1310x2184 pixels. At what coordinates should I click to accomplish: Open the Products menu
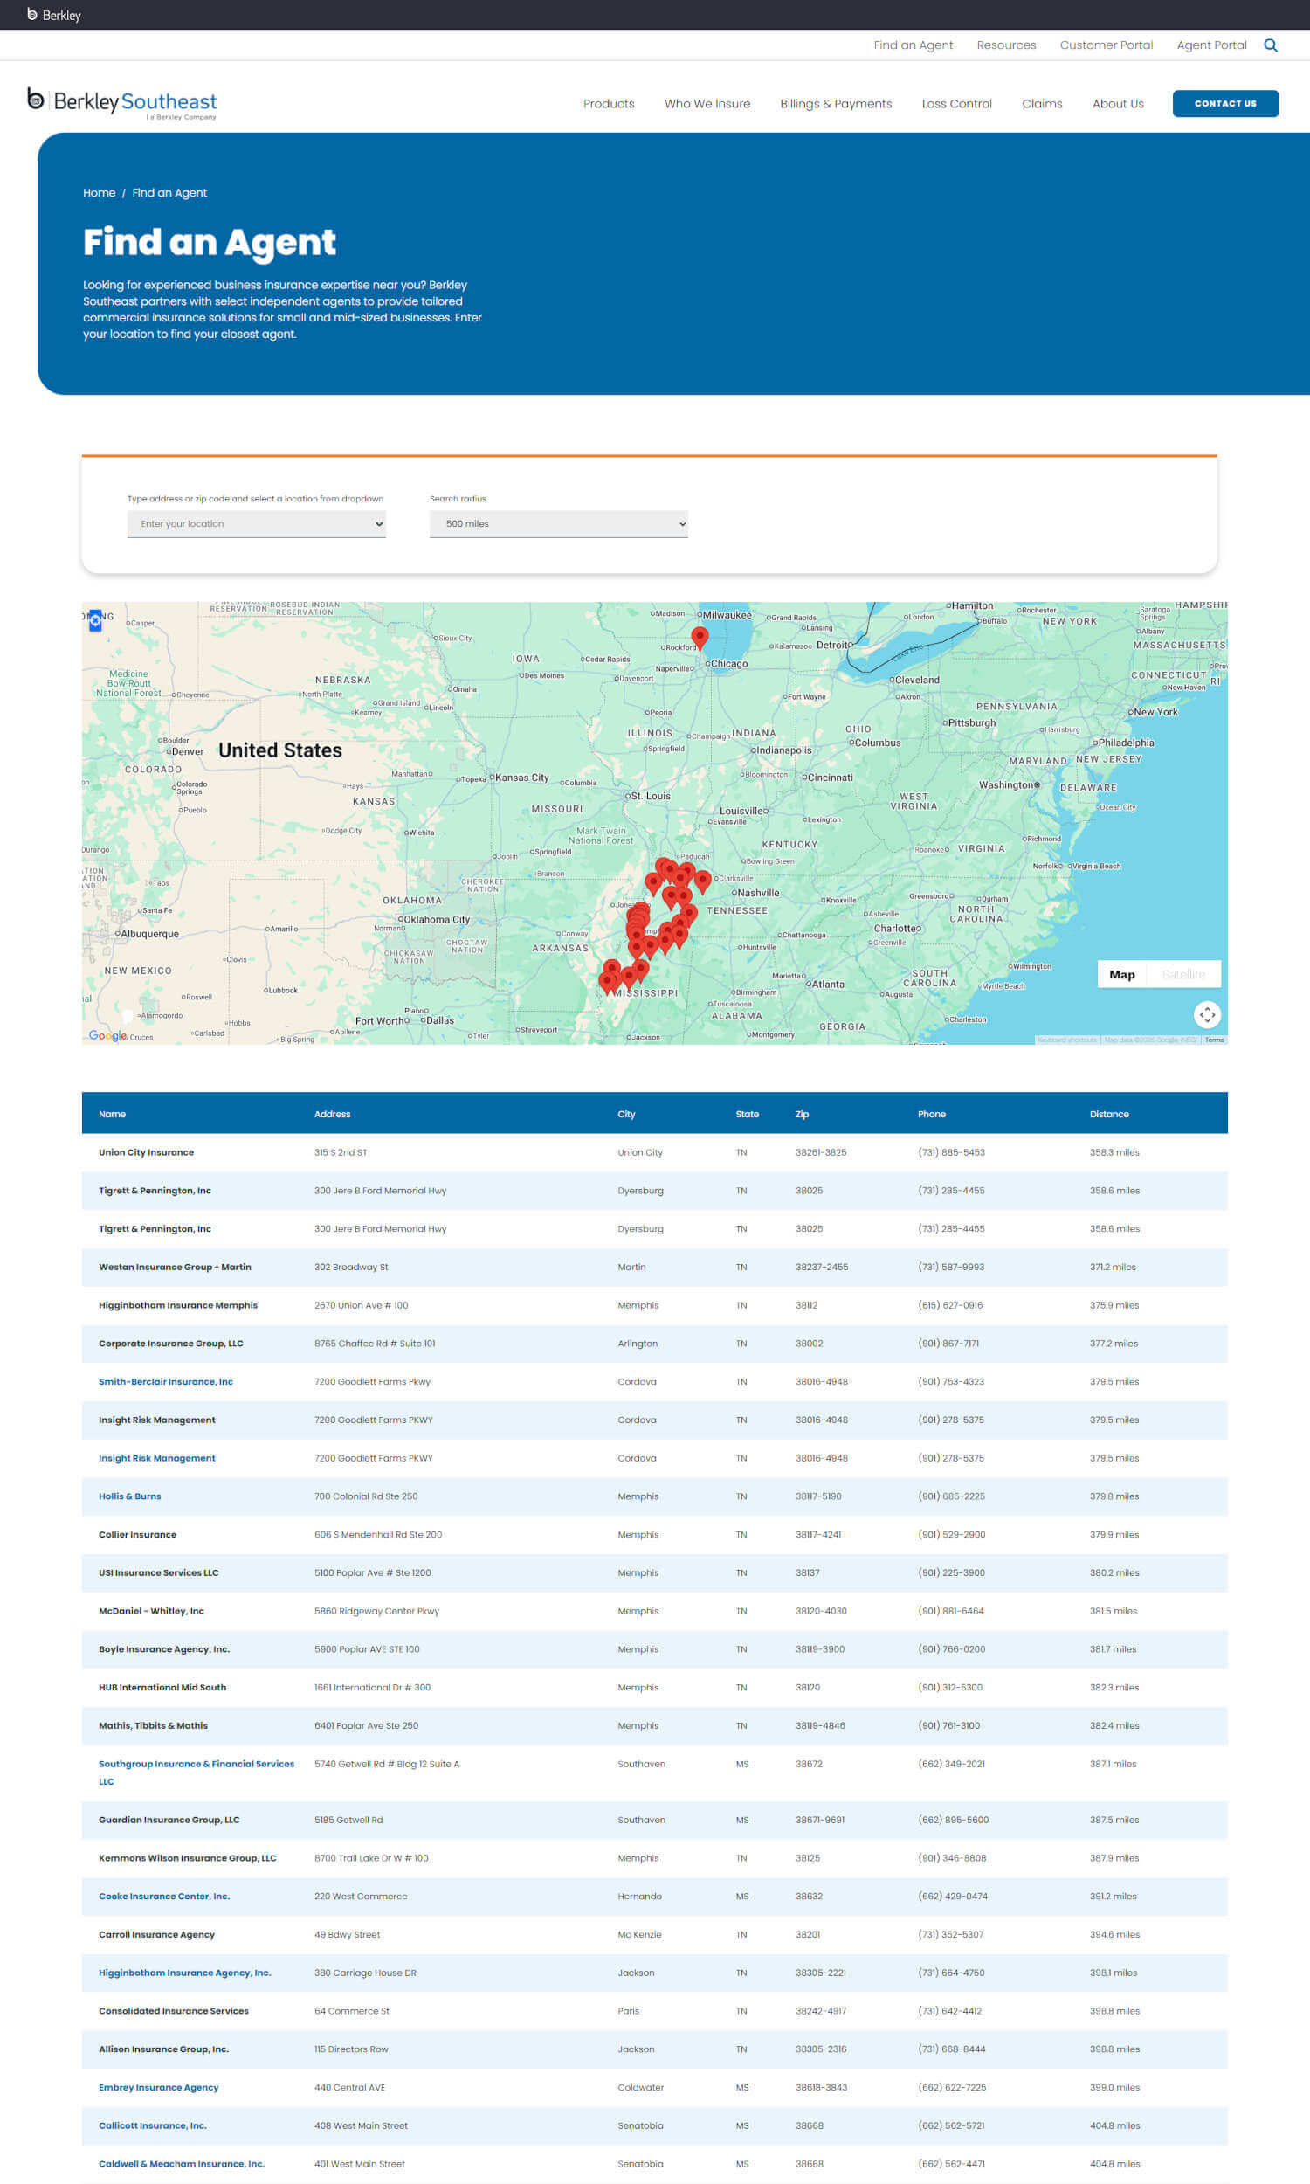pyautogui.click(x=608, y=103)
